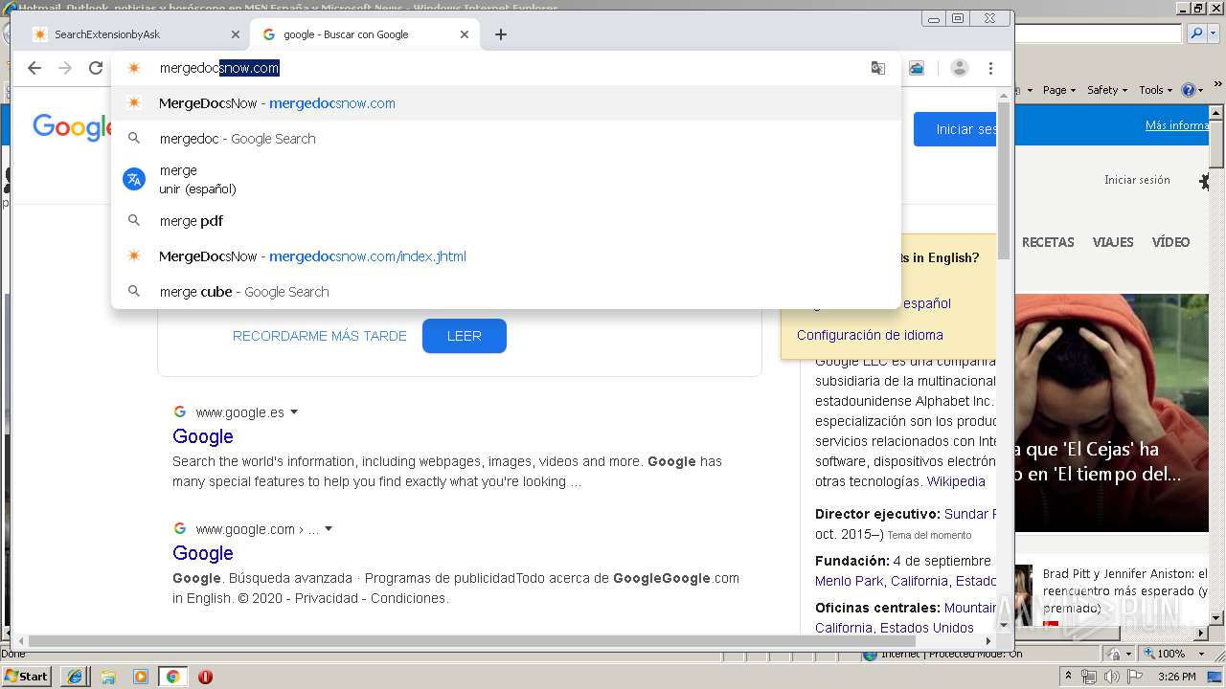Viewport: 1226px width, 689px height.
Task: Open Chrome's three-dot menu
Action: point(990,68)
